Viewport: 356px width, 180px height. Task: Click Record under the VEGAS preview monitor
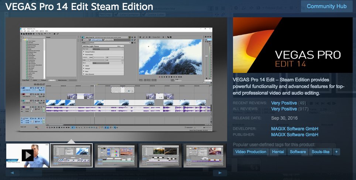coord(160,77)
